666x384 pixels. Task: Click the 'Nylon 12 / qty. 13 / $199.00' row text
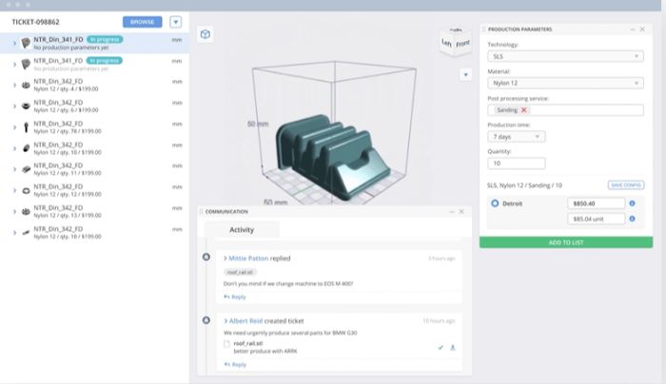68,215
